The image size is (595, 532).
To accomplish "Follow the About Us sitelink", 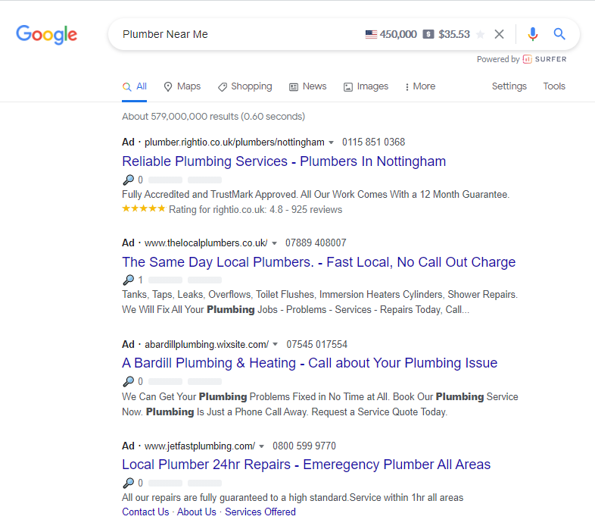I will [x=197, y=512].
